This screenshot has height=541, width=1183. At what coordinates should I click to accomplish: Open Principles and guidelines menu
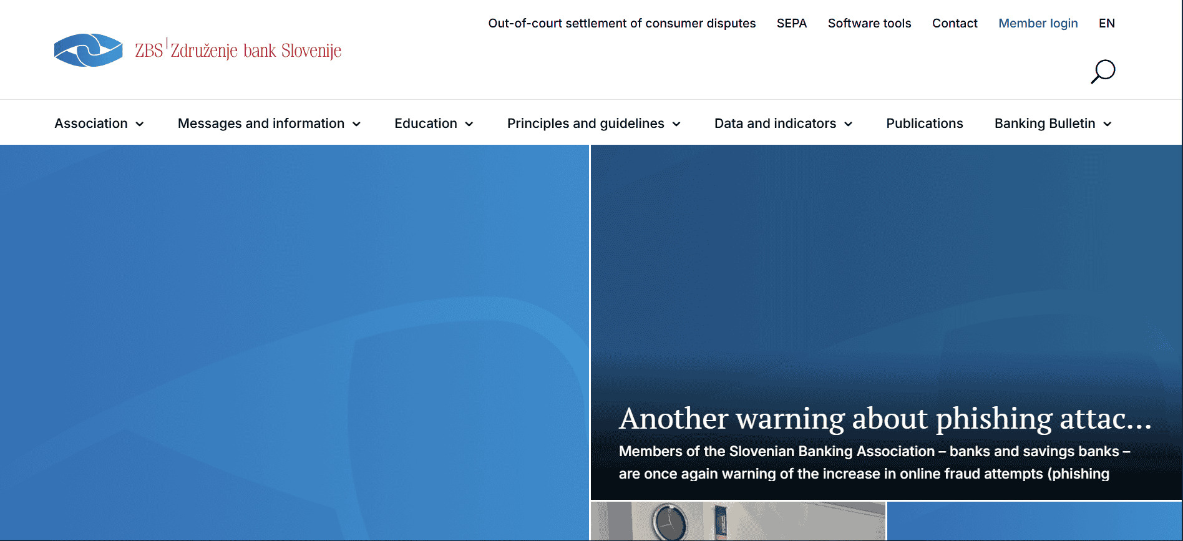(593, 124)
